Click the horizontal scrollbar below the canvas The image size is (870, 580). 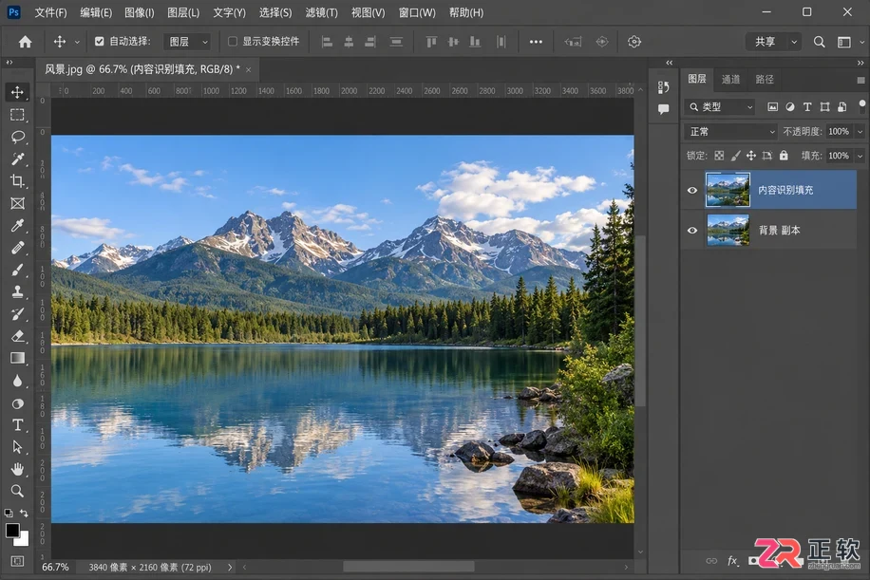408,567
